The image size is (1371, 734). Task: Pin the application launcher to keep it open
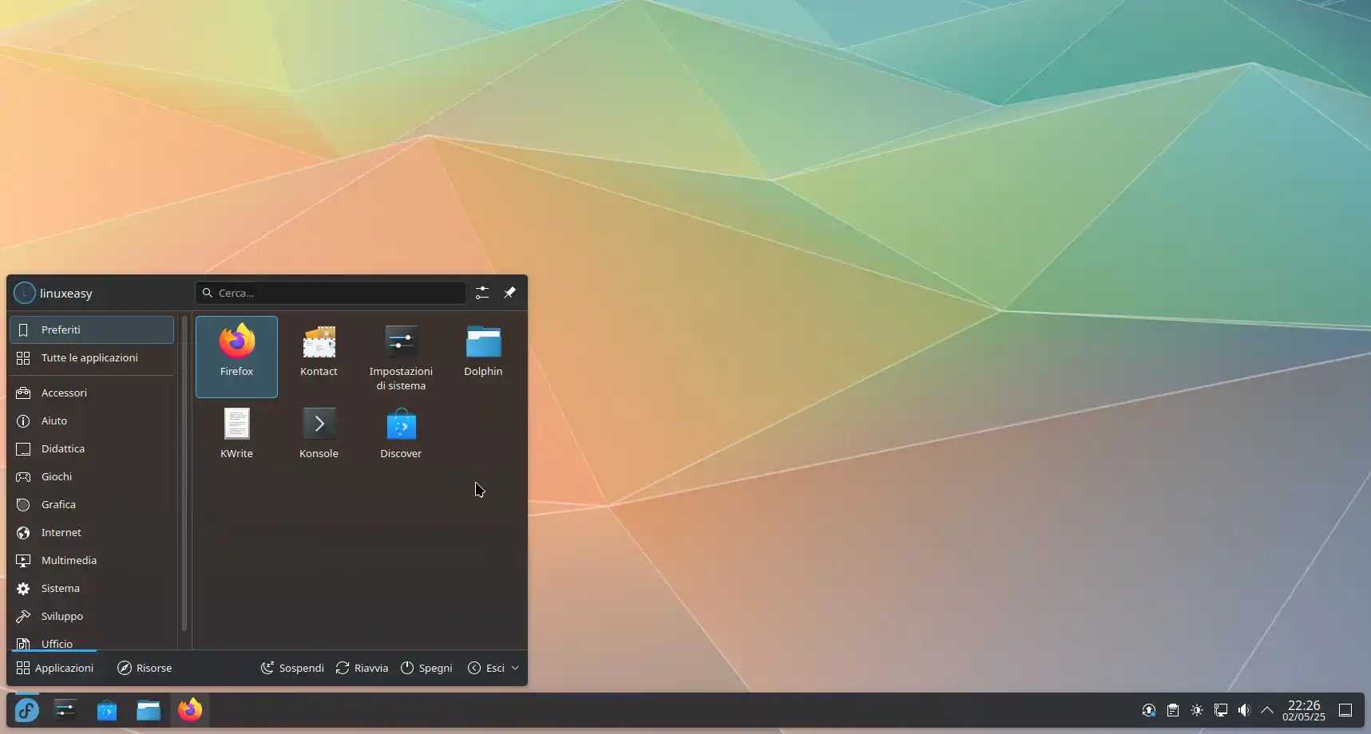click(510, 293)
